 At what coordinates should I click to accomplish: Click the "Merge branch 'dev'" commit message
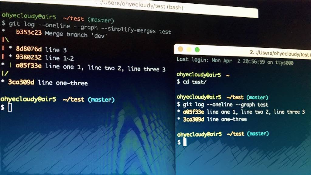(76, 34)
